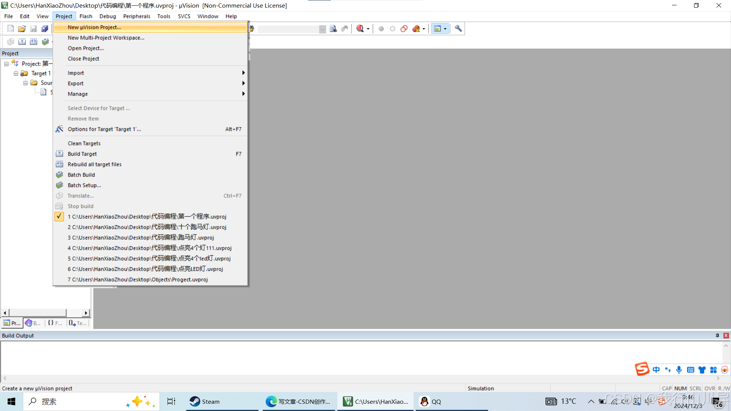Open Steam from the taskbar
731x411 pixels.
tap(206, 401)
